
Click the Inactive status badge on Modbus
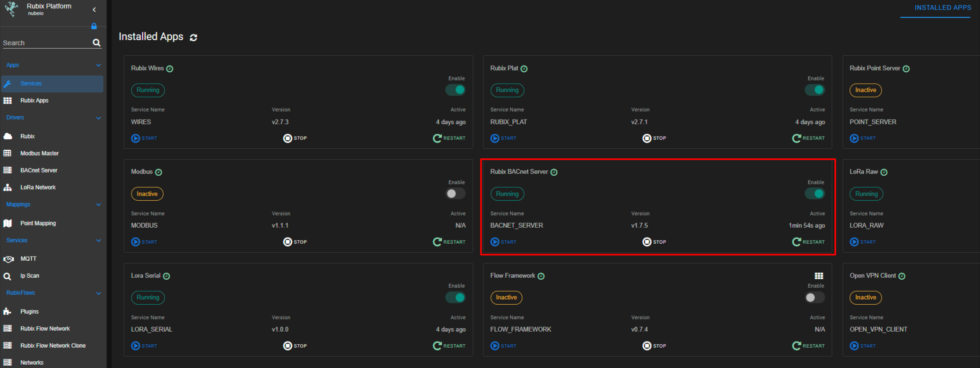(x=147, y=194)
